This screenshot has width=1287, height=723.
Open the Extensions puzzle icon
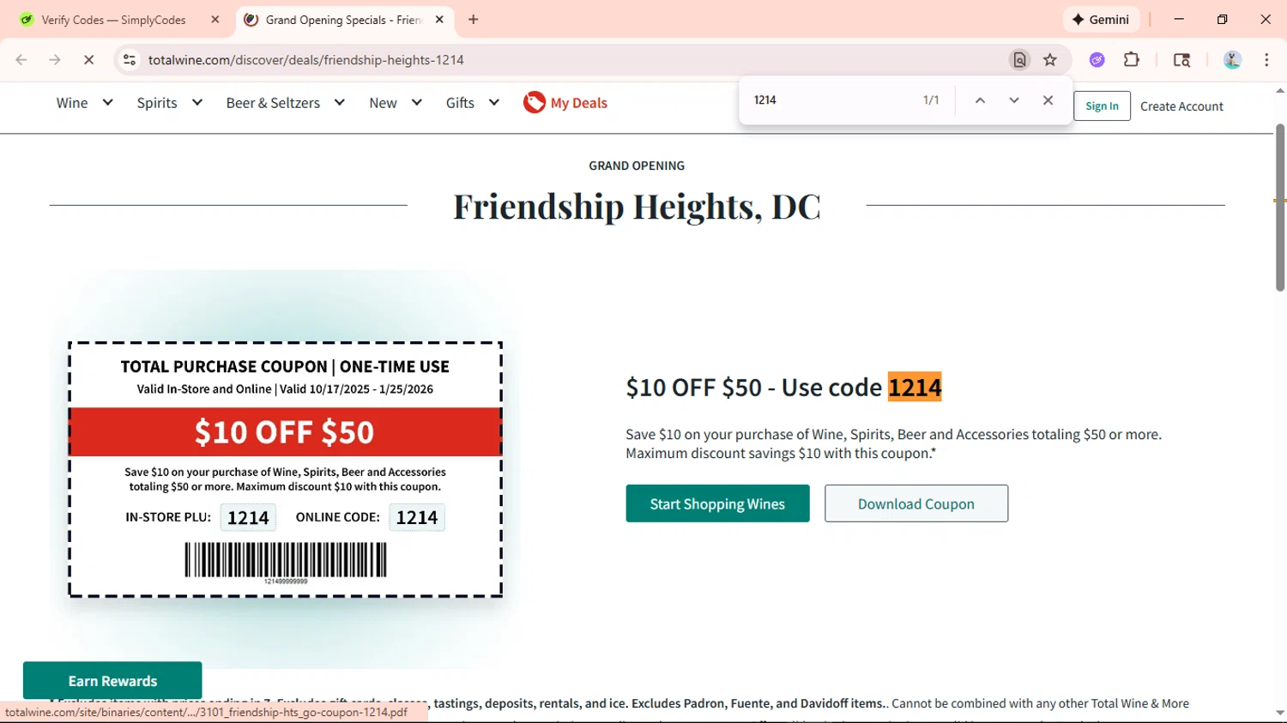pos(1132,60)
